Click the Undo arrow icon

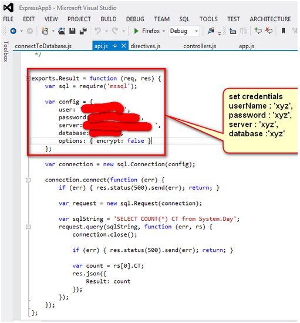98,31
